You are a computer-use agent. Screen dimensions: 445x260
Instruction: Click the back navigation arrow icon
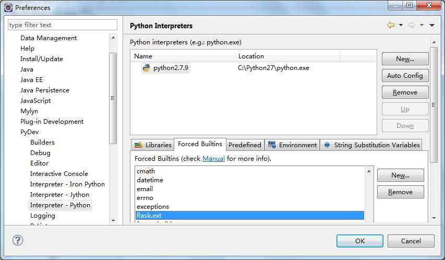(x=390, y=25)
